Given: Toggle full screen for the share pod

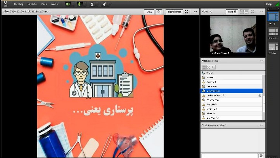Looking at the screenshot, I should 186,12.
